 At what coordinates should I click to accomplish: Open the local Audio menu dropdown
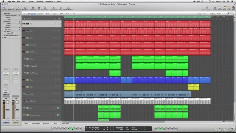tap(69, 14)
